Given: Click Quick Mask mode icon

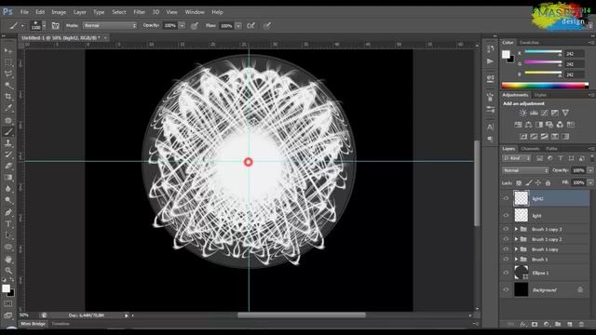Looking at the screenshot, I should [8, 304].
